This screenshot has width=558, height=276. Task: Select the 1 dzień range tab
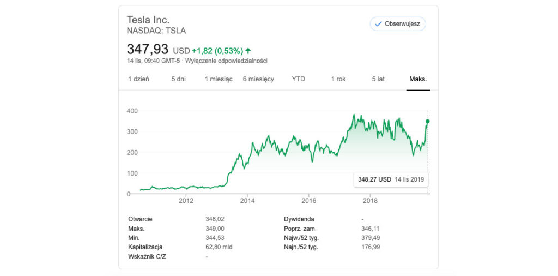pyautogui.click(x=139, y=79)
